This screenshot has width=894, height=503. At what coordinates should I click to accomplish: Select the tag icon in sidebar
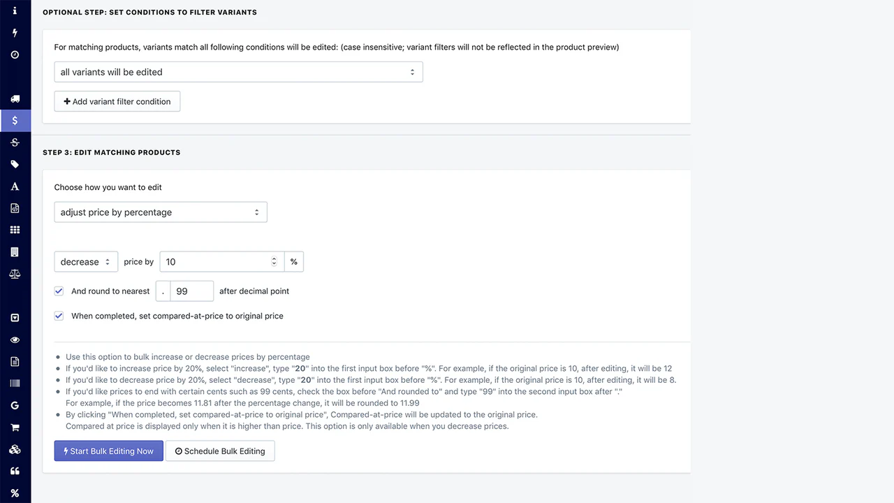point(15,164)
